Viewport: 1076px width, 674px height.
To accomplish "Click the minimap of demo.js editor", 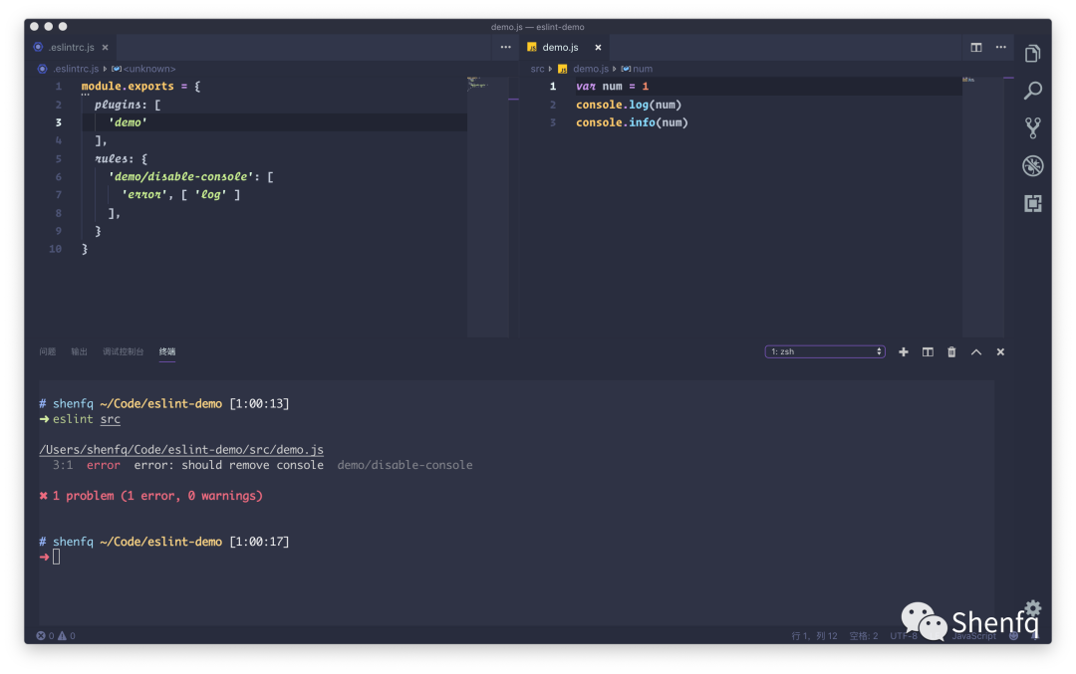I will pos(982,206).
